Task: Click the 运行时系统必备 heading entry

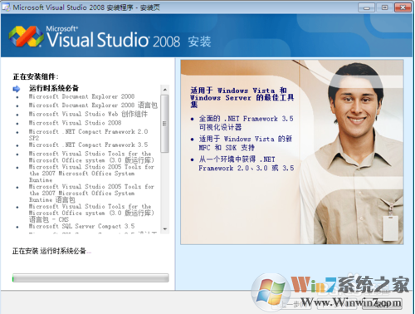Action: 54,88
